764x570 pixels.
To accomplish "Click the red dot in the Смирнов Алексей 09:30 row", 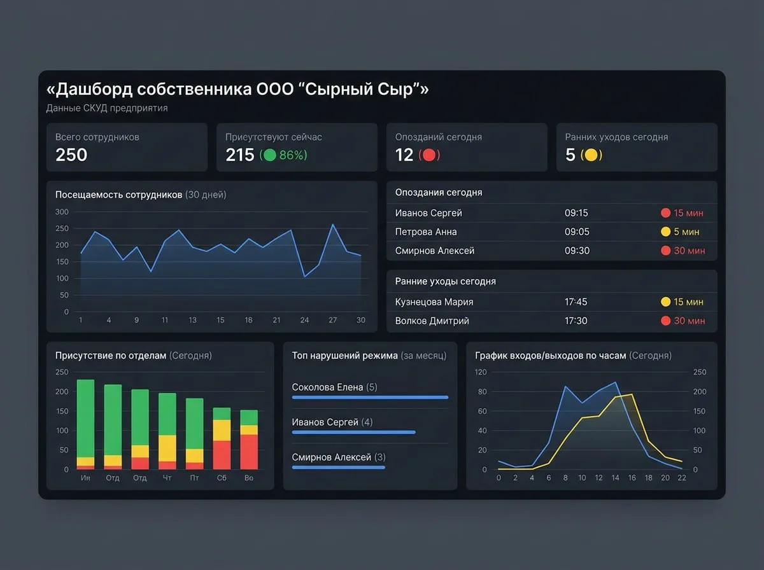I will click(666, 251).
